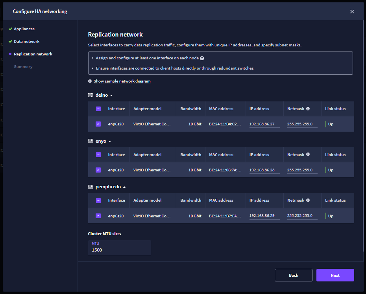Viewport: 366px width, 294px height.
Task: Click the deino appliance server icon
Action: (x=91, y=95)
